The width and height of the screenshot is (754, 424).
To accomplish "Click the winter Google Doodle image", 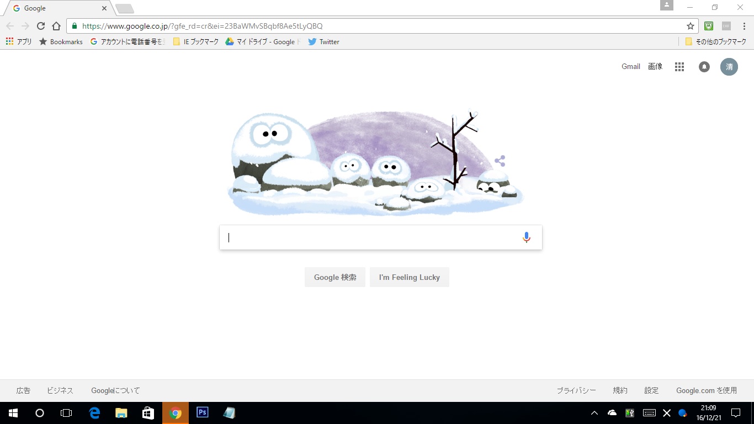I will [375, 163].
